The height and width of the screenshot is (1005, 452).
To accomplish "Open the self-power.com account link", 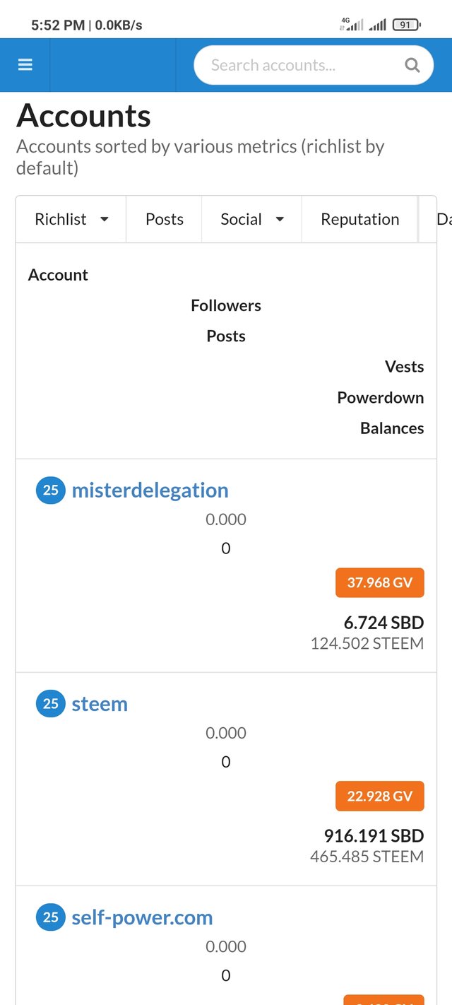I will (142, 917).
